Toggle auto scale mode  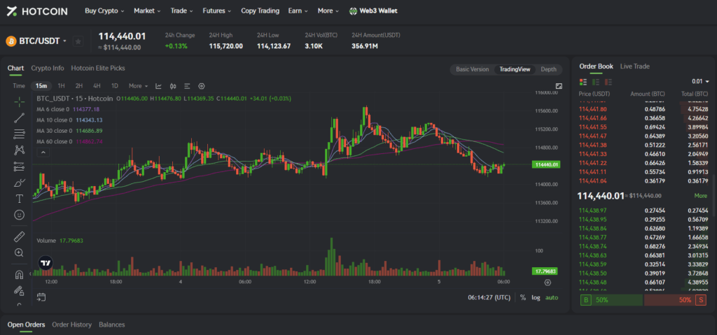coord(552,297)
